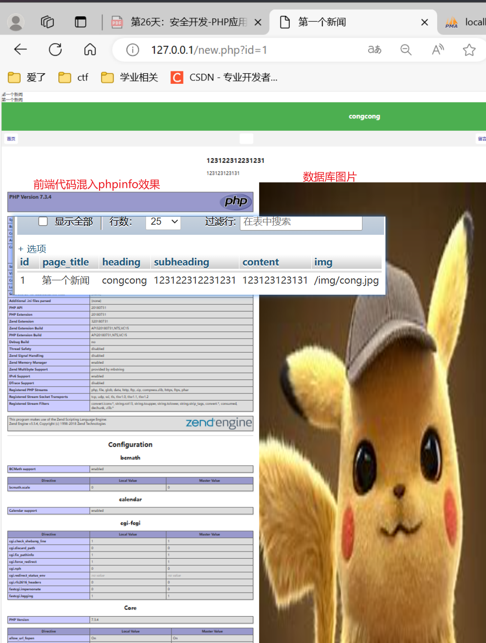This screenshot has width=486, height=643.
Task: Click the PHP Version 7.3.4 header text
Action: point(30,197)
